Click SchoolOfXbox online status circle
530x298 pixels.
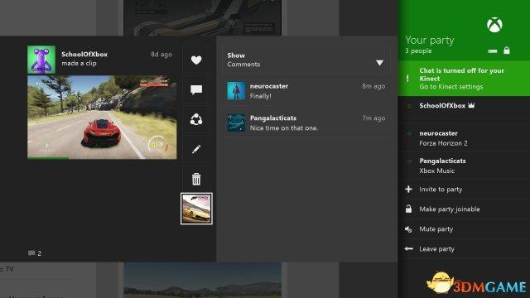click(408, 106)
